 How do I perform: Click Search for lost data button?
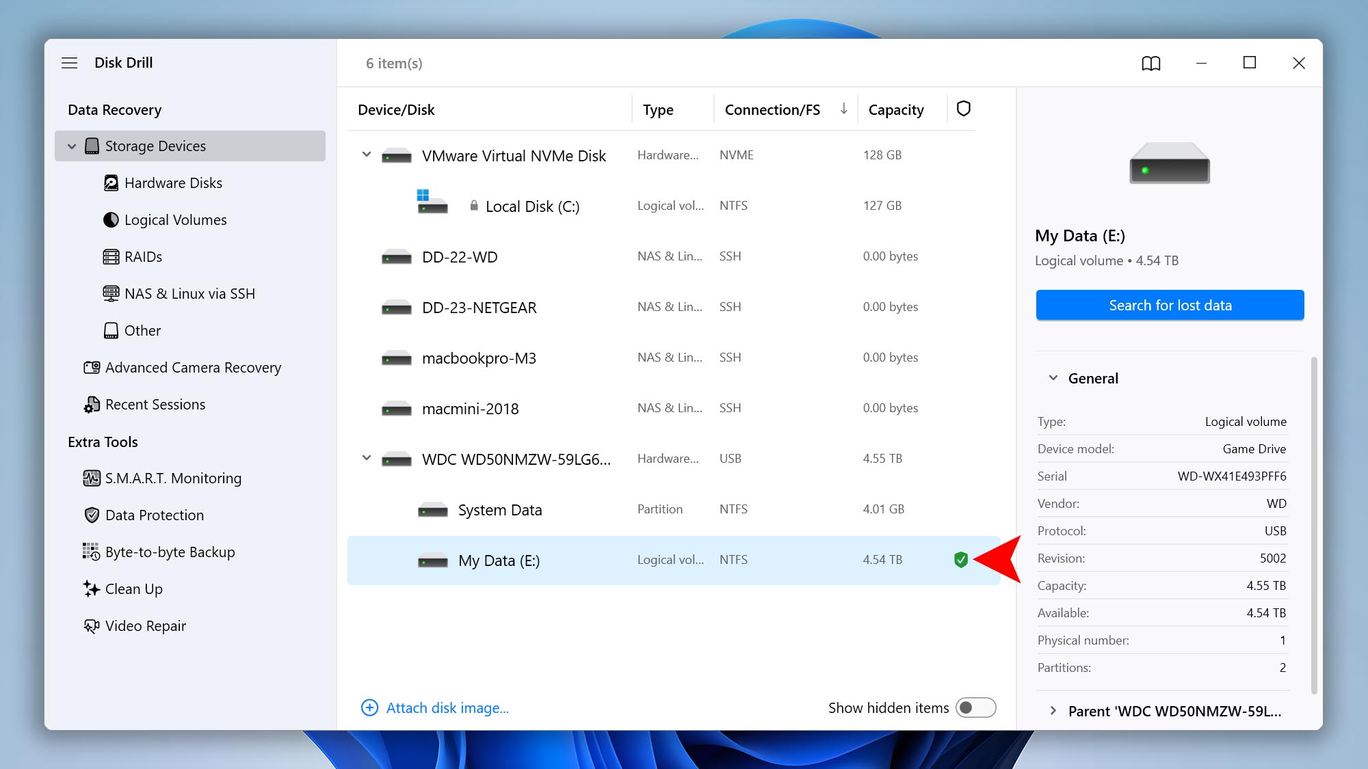1170,306
